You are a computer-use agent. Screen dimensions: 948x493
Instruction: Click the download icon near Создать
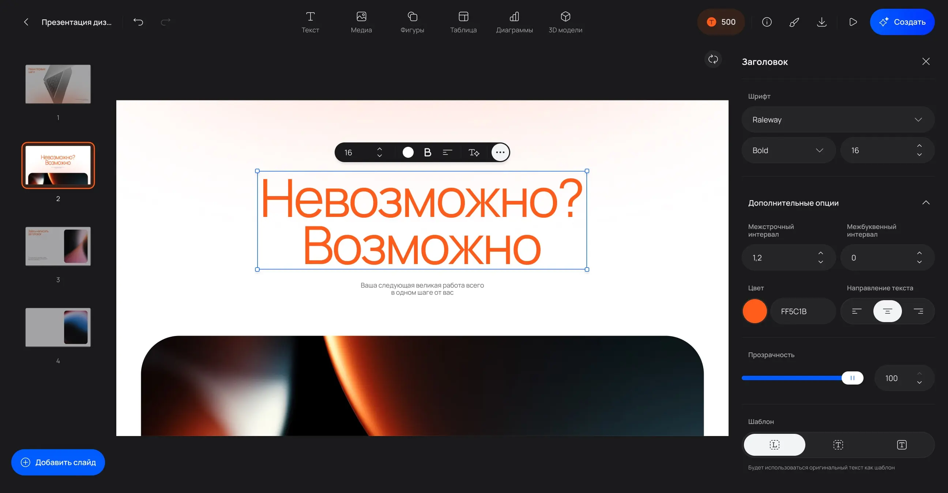point(822,22)
